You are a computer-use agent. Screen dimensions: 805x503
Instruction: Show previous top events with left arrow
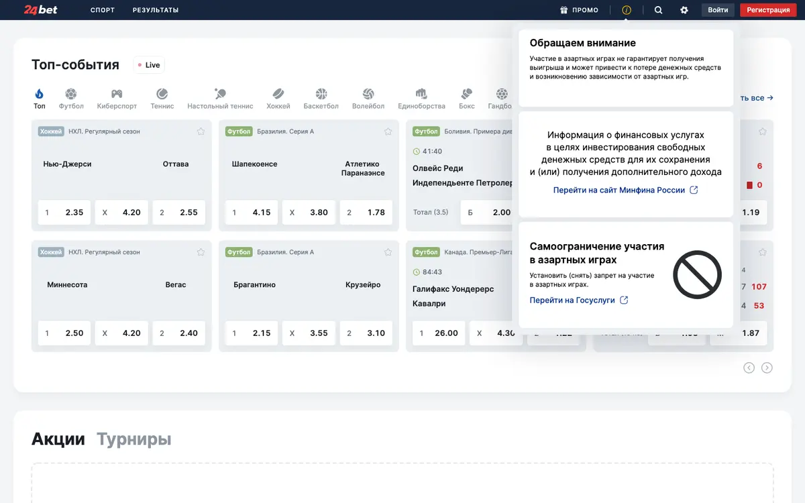point(749,368)
